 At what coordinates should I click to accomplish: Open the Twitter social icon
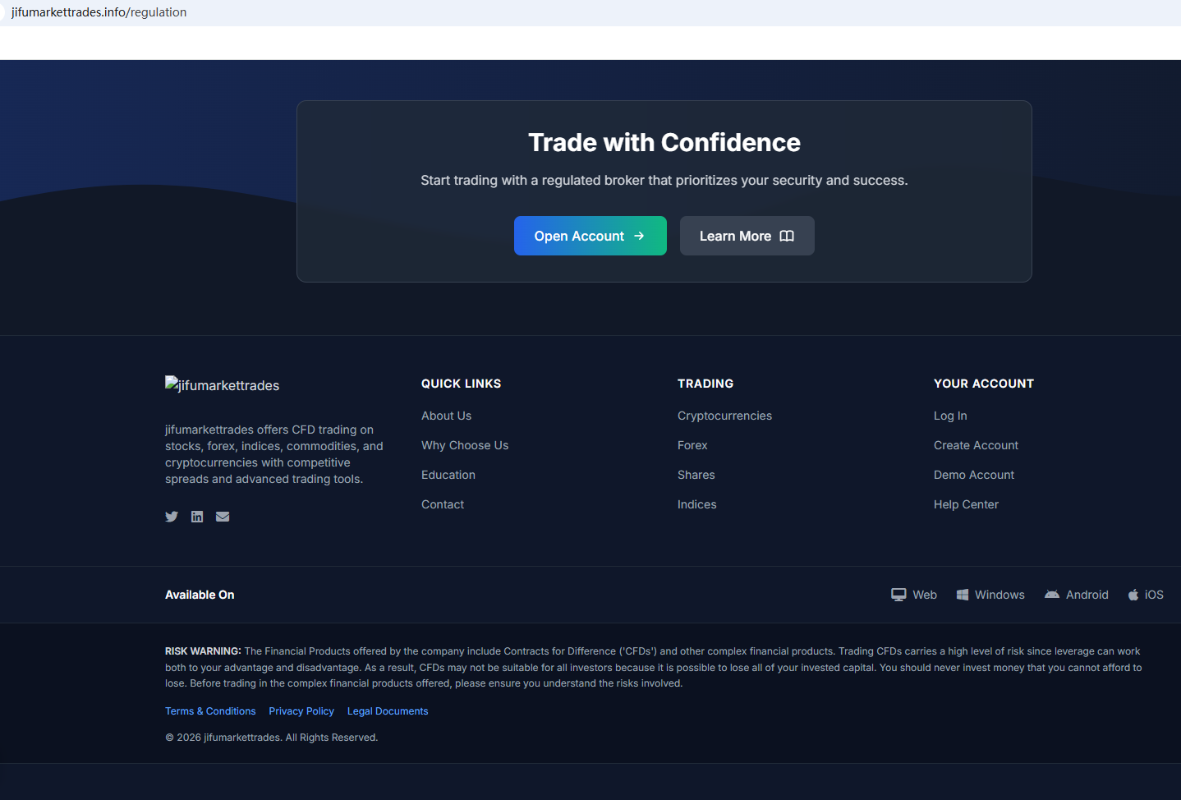click(172, 517)
